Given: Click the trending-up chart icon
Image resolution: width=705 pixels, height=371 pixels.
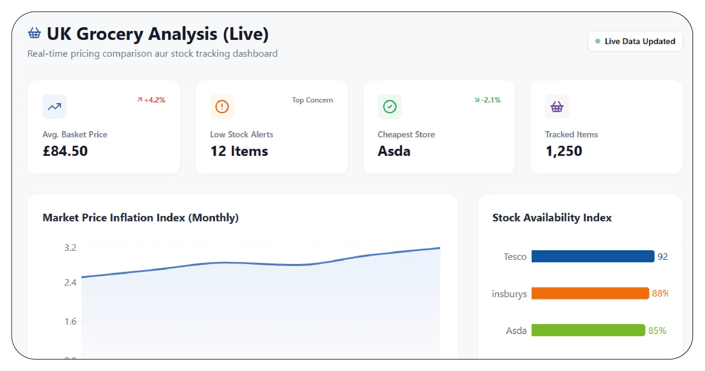Looking at the screenshot, I should point(54,106).
